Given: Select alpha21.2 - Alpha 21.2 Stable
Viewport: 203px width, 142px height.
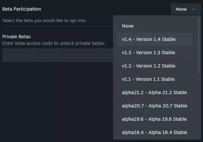Looking at the screenshot, I should point(154,92).
